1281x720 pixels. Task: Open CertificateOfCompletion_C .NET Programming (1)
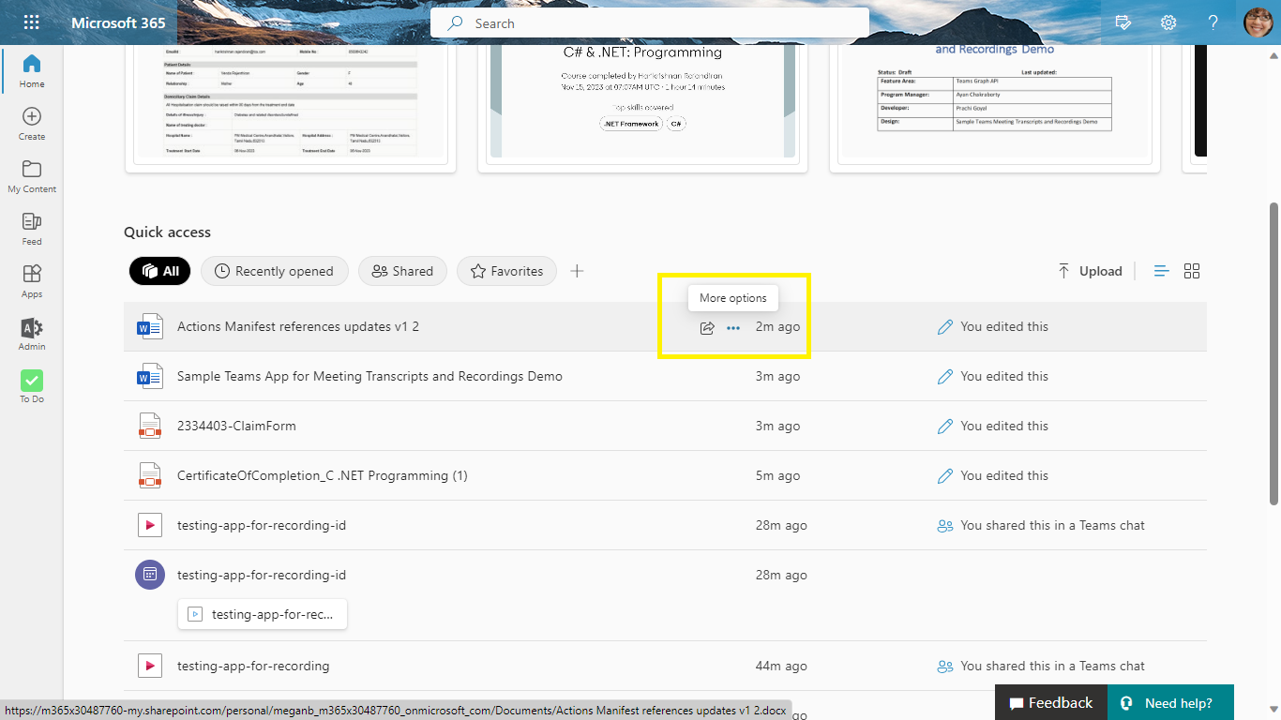(x=323, y=475)
